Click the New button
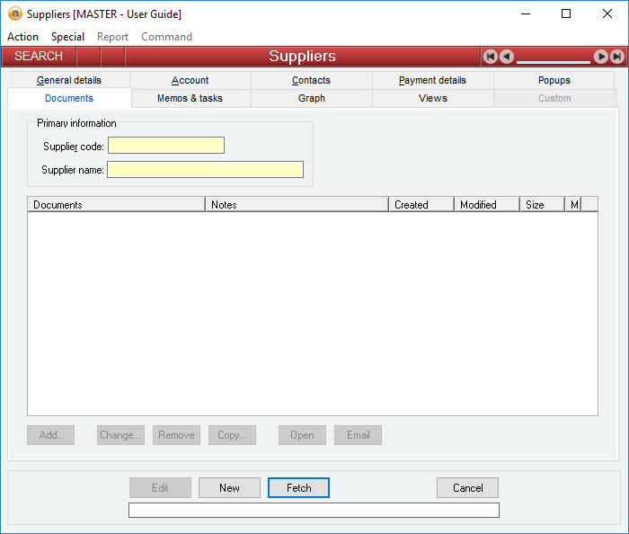The image size is (629, 534). point(229,487)
